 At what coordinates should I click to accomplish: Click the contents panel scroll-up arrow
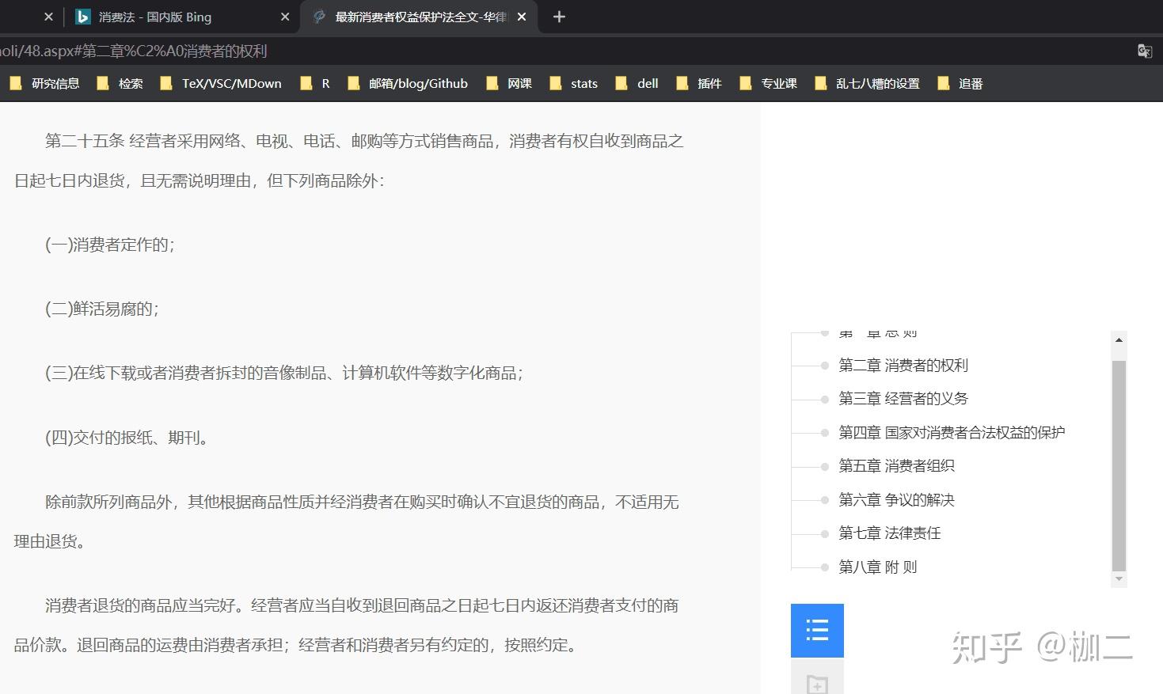[1119, 339]
